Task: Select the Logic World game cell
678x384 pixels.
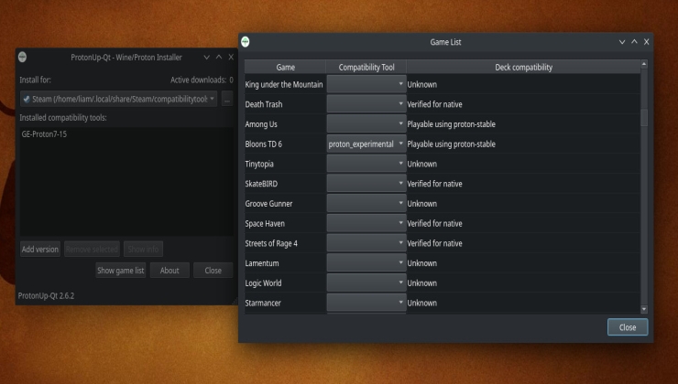Action: pyautogui.click(x=285, y=283)
